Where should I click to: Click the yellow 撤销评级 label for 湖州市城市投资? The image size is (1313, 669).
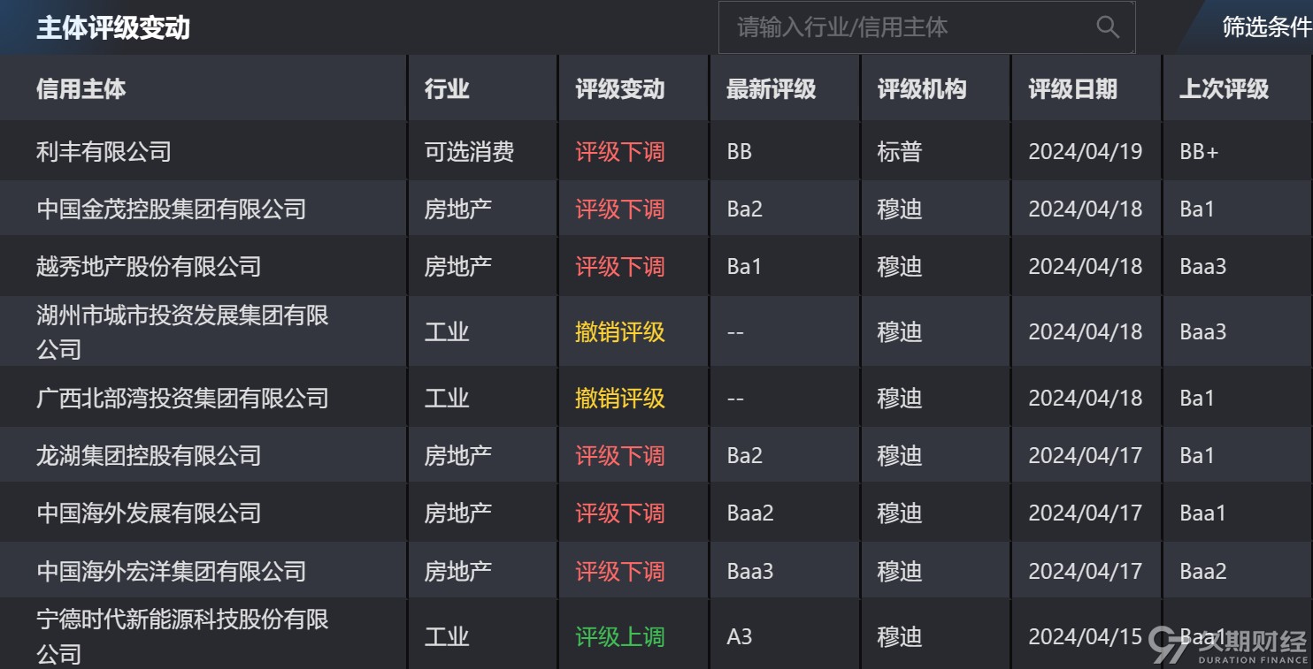coord(619,332)
